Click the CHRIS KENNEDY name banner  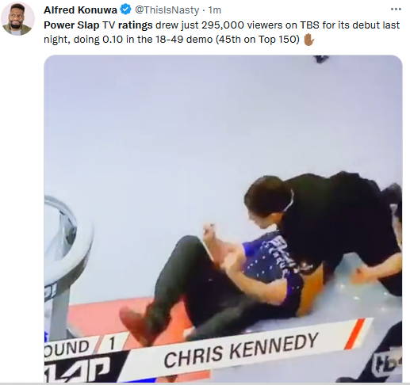pyautogui.click(x=240, y=350)
